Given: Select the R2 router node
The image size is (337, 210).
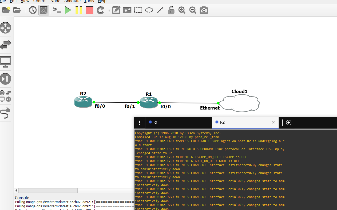Looking at the screenshot, I should 83,102.
